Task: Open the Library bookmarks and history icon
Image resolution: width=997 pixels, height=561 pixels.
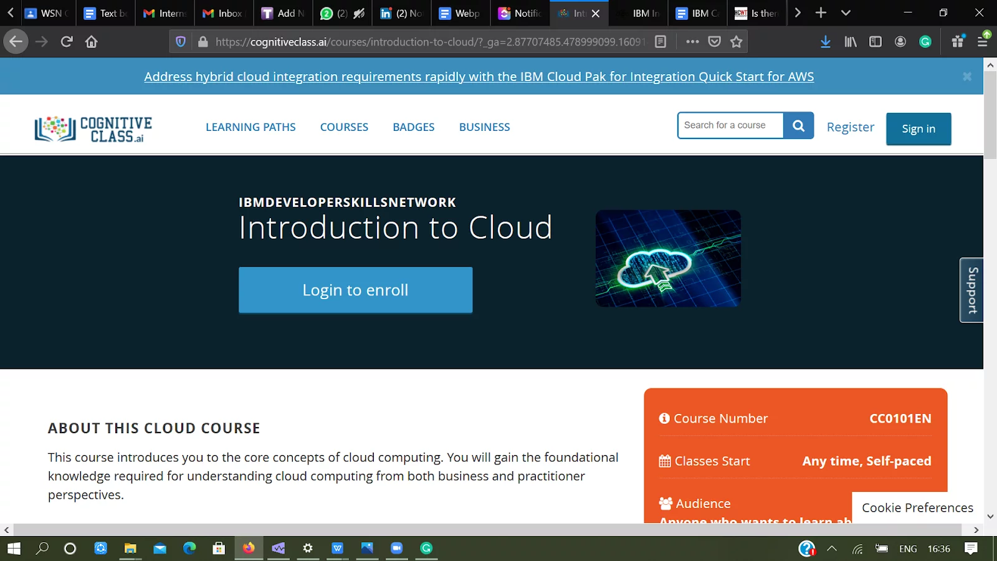Action: coord(851,42)
